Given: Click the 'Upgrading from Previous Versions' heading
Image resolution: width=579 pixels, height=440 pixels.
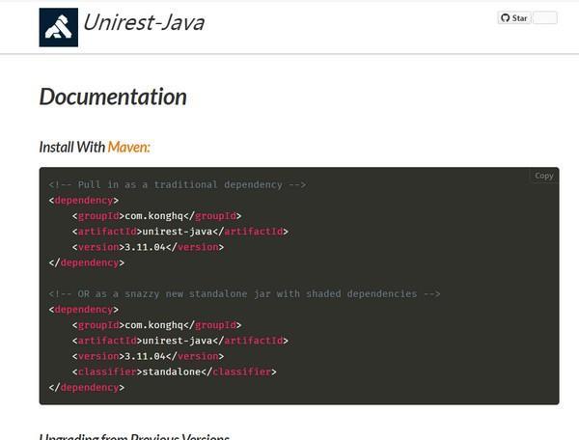Looking at the screenshot, I should click(x=134, y=436).
